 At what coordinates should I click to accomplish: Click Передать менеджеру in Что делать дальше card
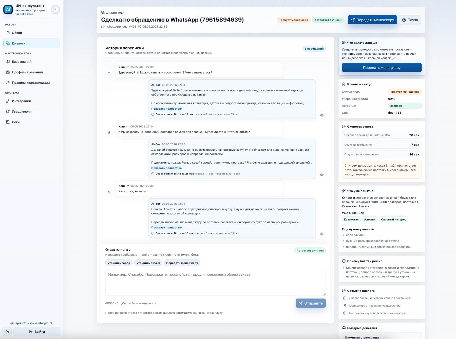[x=382, y=68]
